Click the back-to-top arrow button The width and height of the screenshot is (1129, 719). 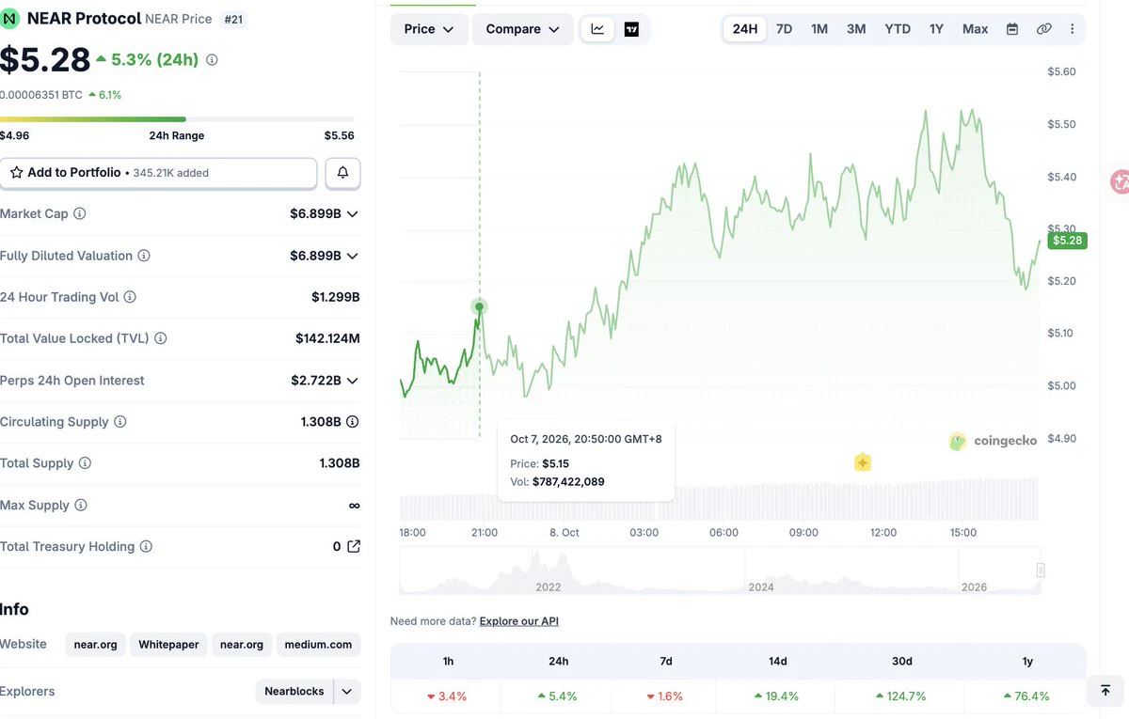tap(1105, 691)
